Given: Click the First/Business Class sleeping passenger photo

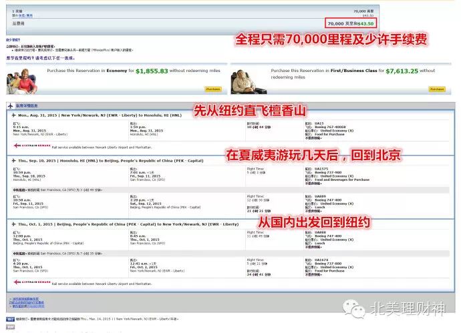Looking at the screenshot, I should [249, 82].
